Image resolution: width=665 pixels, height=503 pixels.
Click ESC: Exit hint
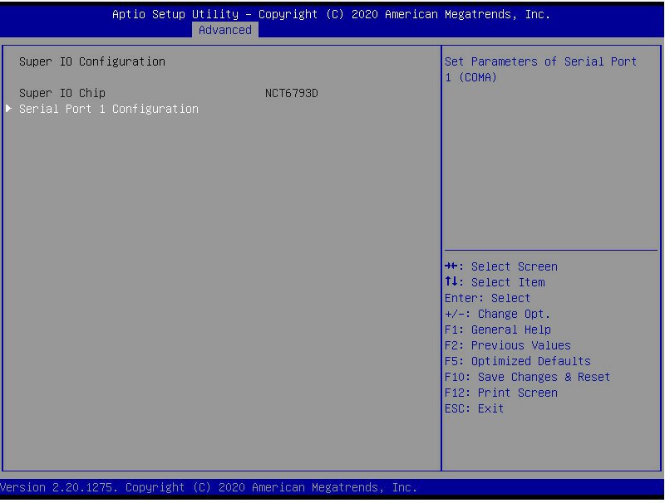[474, 408]
